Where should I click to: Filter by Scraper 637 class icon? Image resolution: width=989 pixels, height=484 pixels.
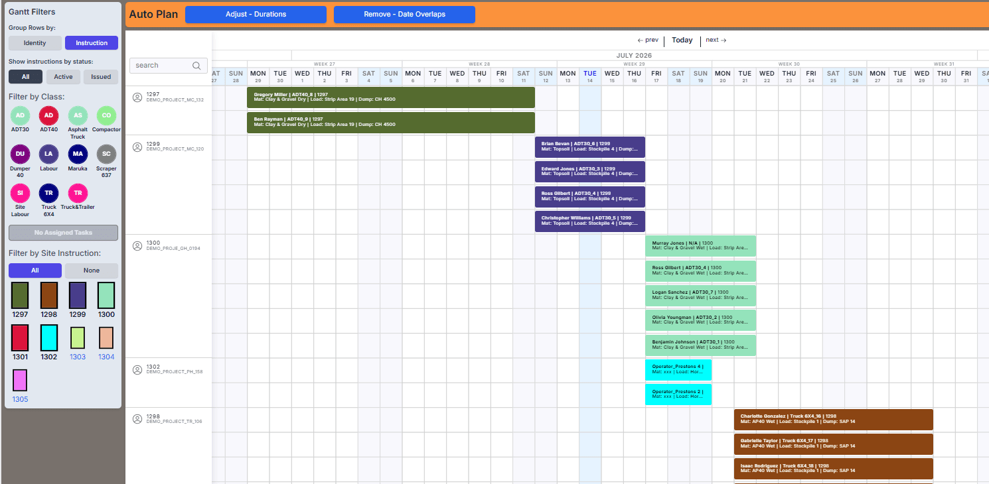pyautogui.click(x=106, y=154)
